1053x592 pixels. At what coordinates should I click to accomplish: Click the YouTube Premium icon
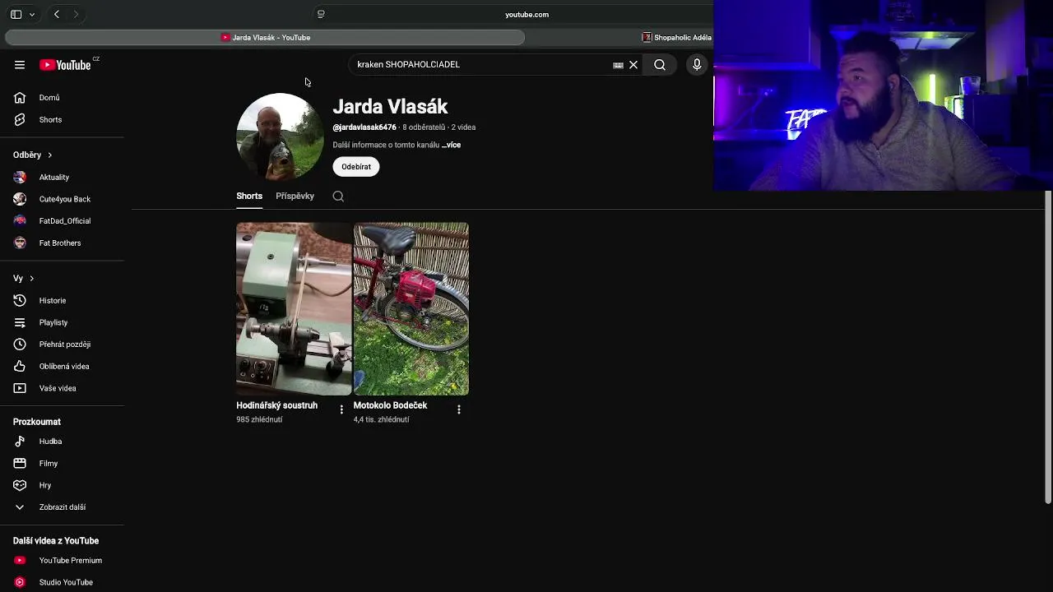click(x=20, y=561)
